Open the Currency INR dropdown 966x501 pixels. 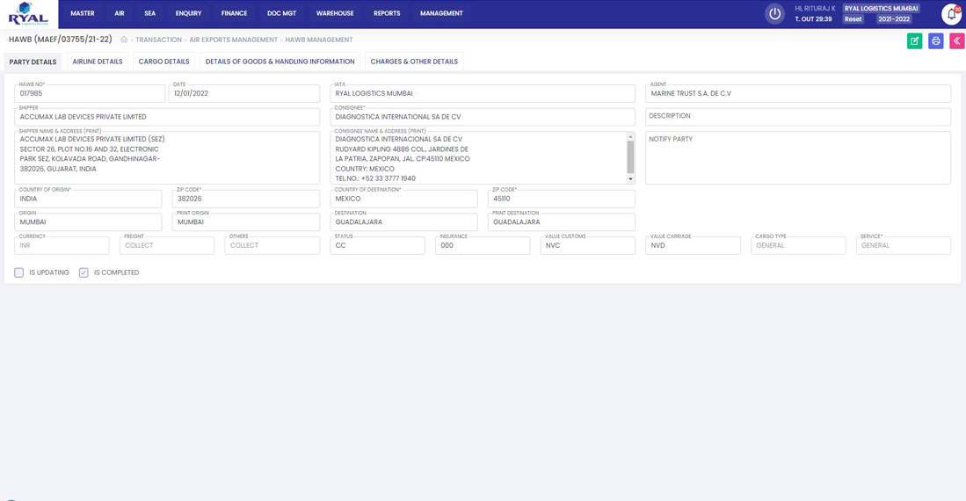pos(62,245)
